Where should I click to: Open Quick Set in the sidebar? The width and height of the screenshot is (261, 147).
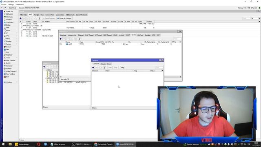pos(9,11)
